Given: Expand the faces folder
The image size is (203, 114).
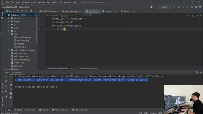Looking at the screenshot, I should (x=9, y=28).
